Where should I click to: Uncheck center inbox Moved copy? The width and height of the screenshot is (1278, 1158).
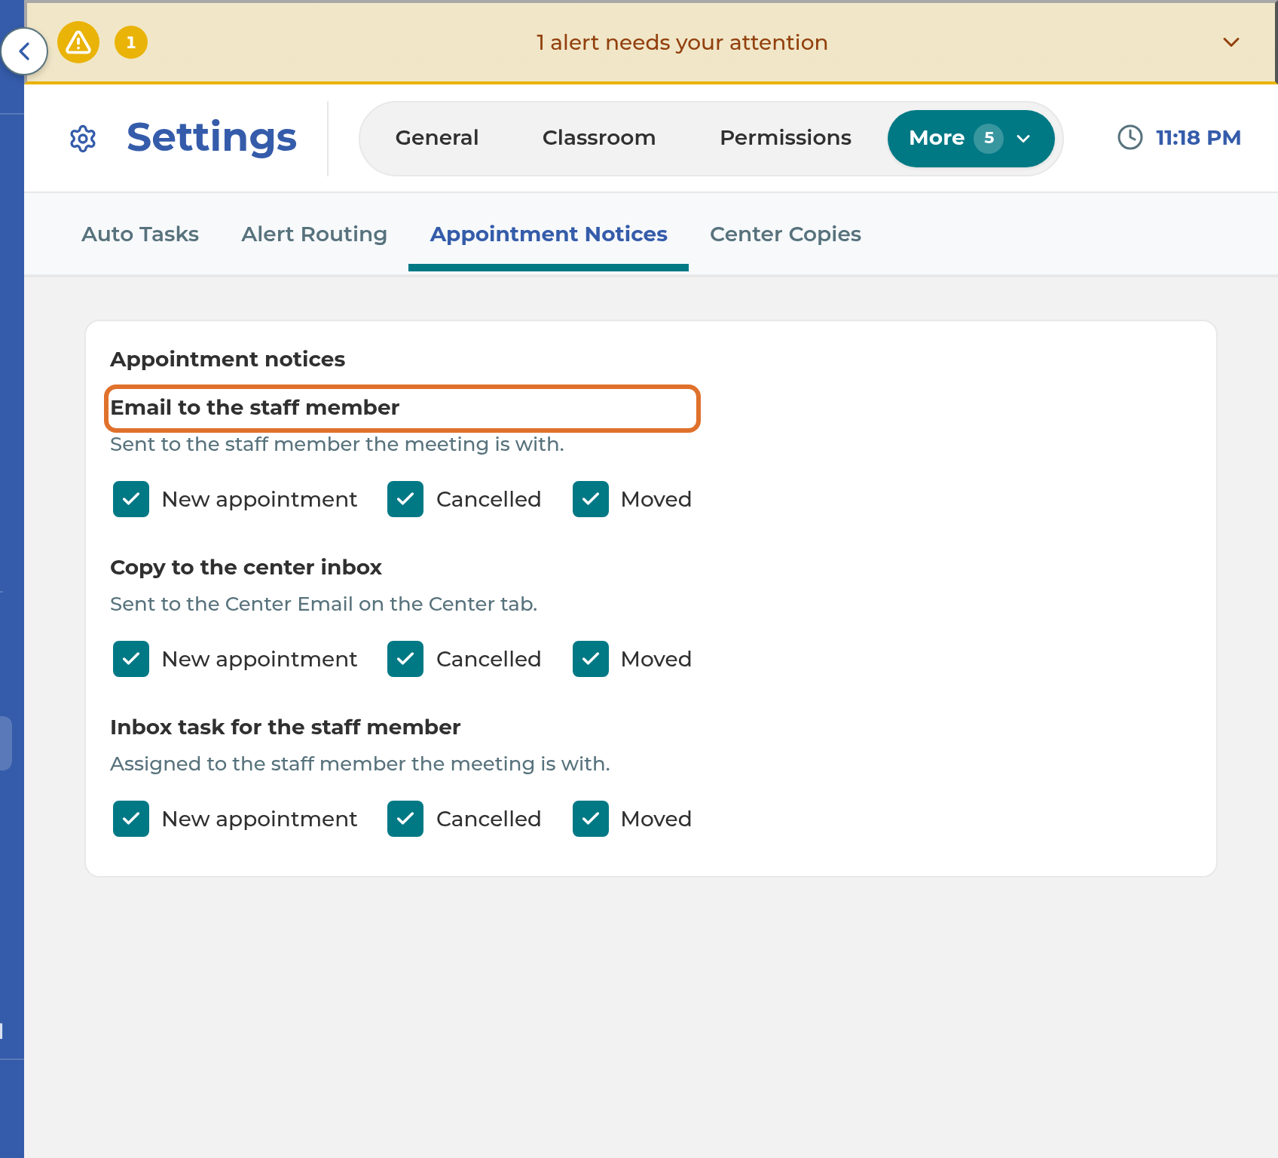click(591, 659)
